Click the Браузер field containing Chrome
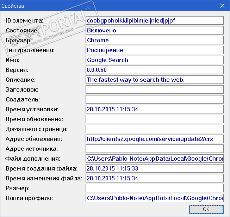Viewport: 230px width, 217px height. tap(155, 40)
